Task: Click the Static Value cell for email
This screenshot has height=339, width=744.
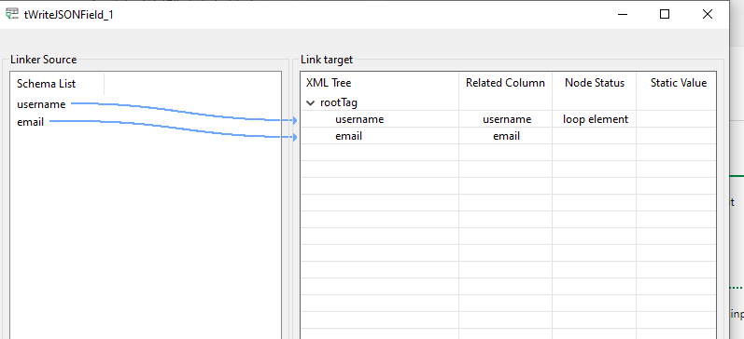Action: (677, 136)
